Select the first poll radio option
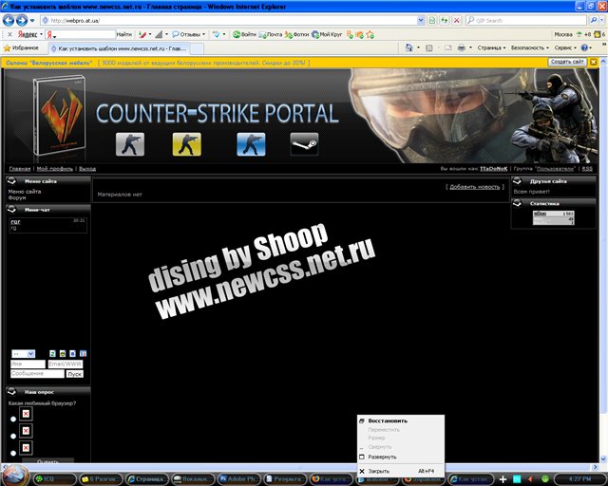Viewport: 608px width, 486px height. click(13, 419)
